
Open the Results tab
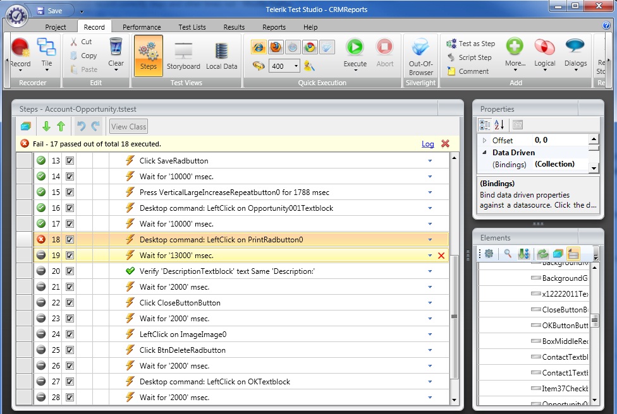pos(234,27)
